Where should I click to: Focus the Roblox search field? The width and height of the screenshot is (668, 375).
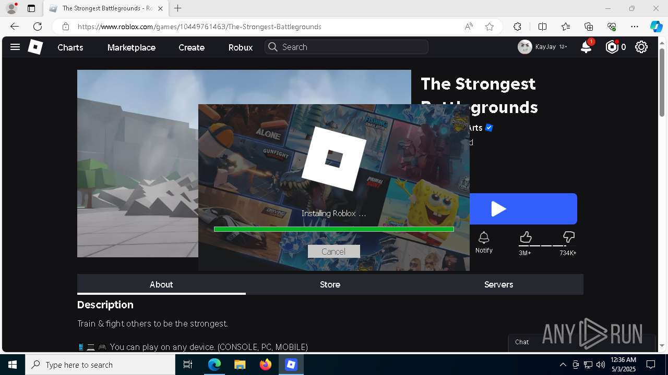[x=347, y=47]
